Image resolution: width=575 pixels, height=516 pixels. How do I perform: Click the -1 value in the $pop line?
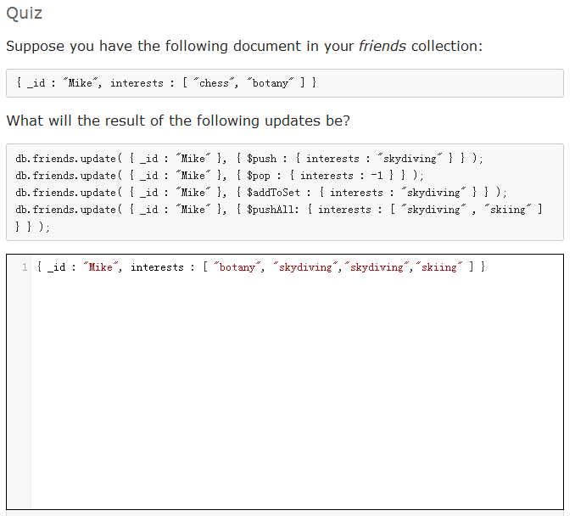(x=380, y=176)
